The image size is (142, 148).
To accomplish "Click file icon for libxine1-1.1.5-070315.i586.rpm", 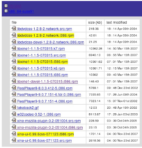I will pyautogui.click(x=14, y=61).
